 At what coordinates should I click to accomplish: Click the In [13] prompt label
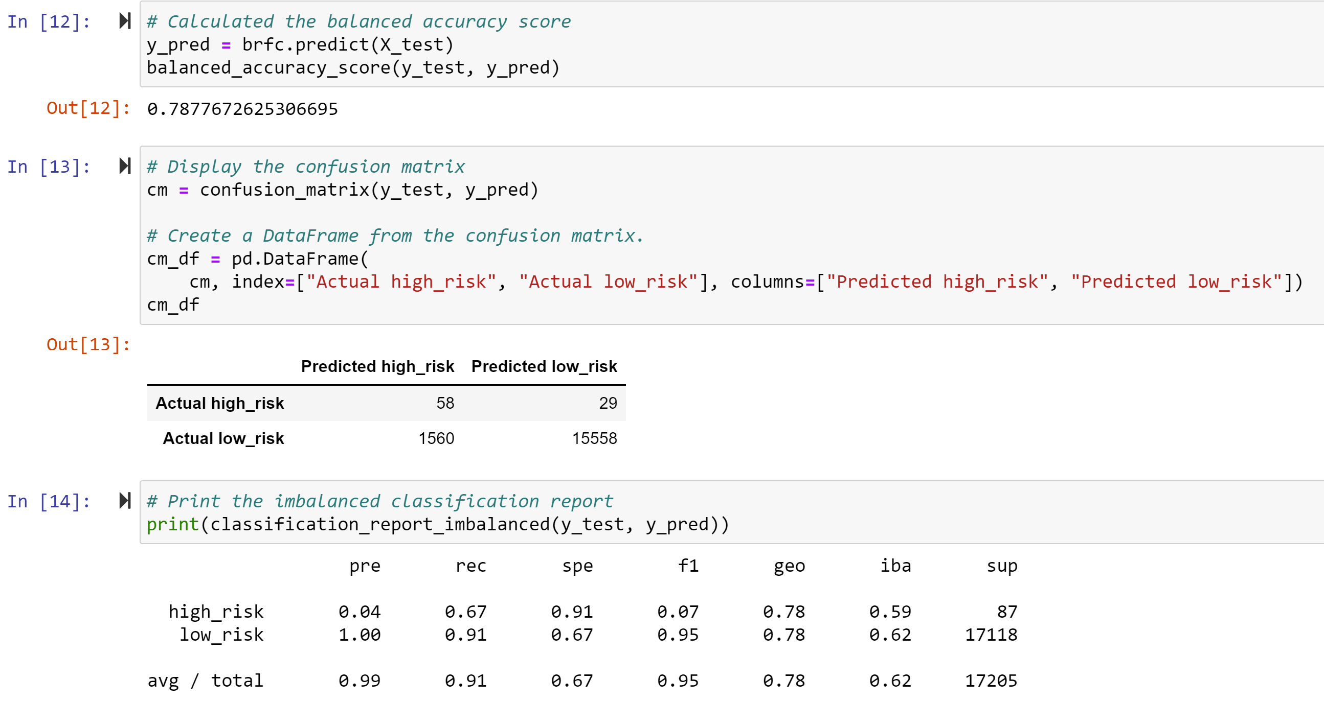[x=49, y=167]
